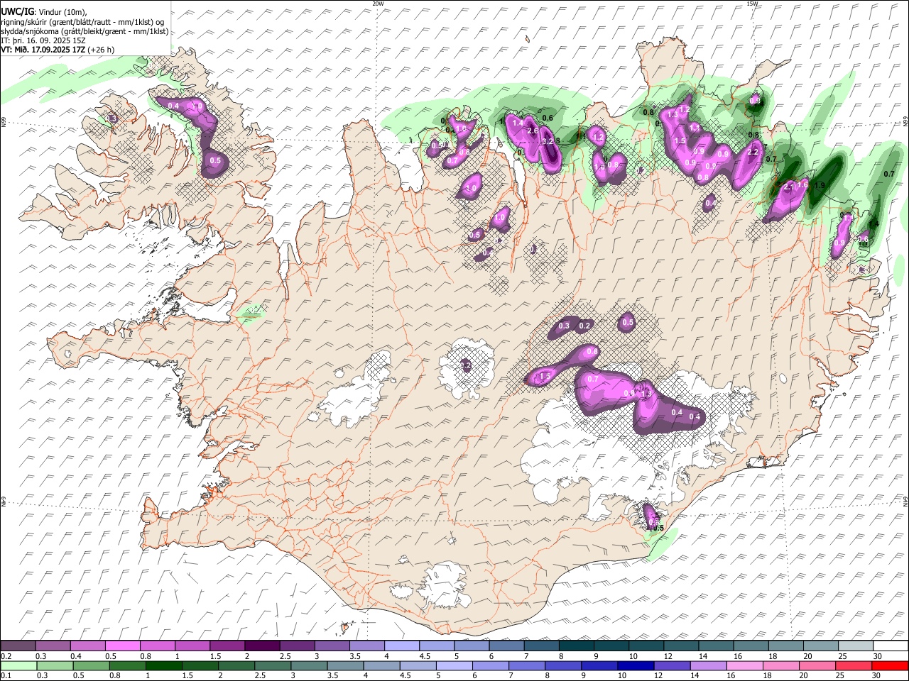The height and width of the screenshot is (681, 909).
Task: Click the 'VT: Mið. 17.09.2025 17Z' valid time
Action: (x=43, y=50)
